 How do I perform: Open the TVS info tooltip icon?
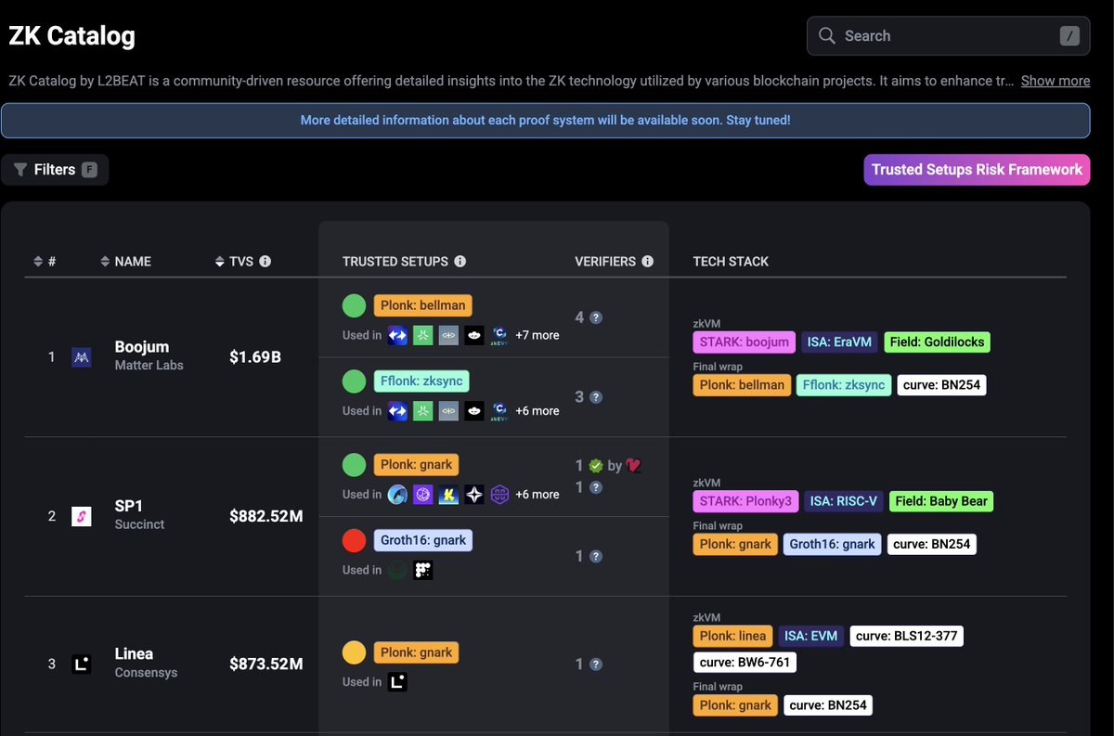click(266, 262)
